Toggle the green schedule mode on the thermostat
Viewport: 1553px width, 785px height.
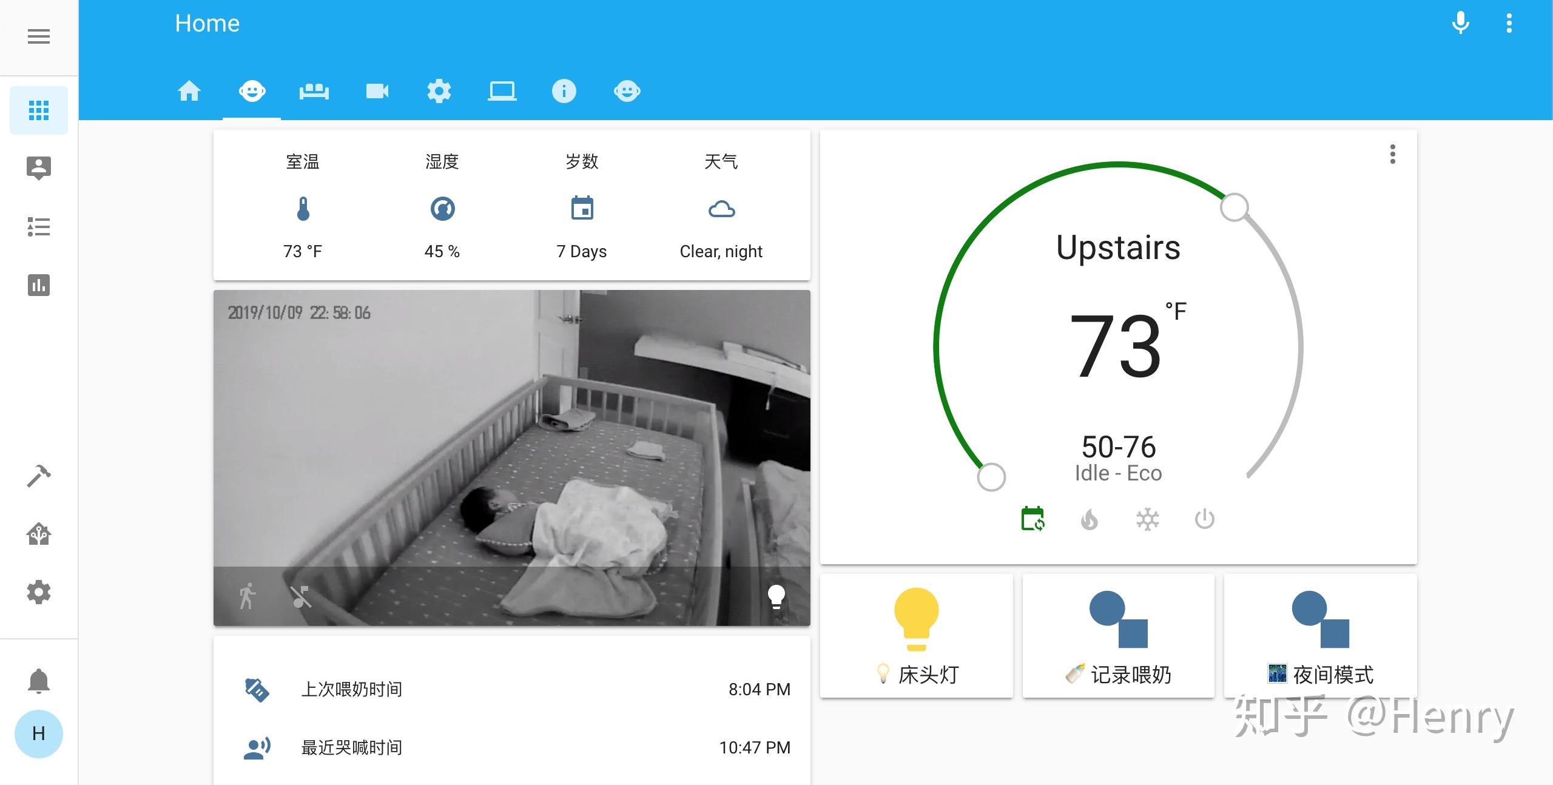pos(1033,519)
